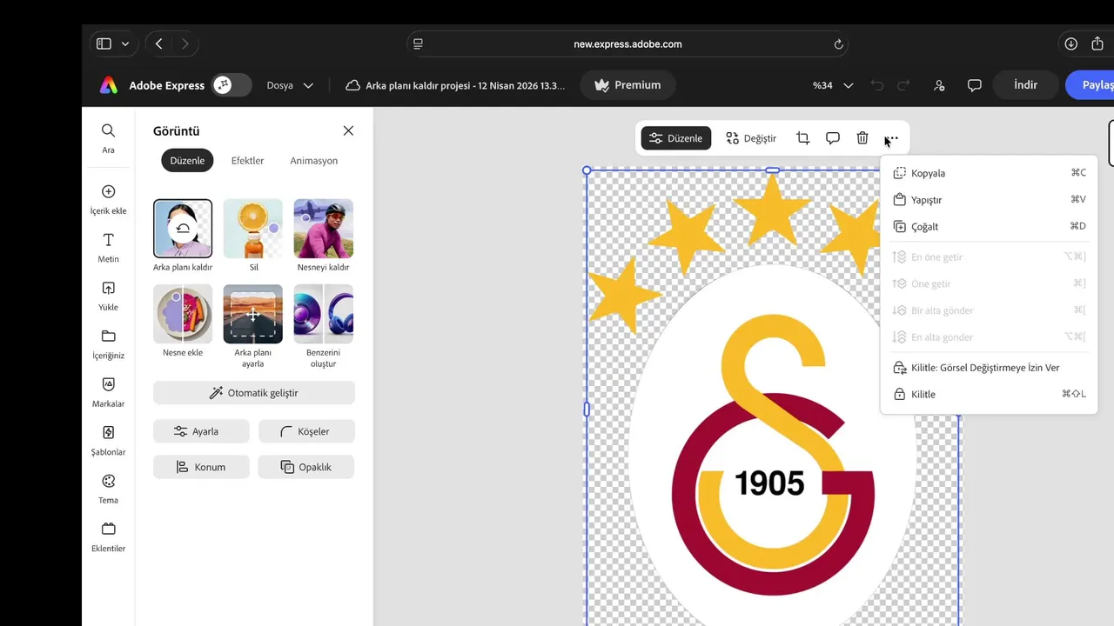Viewport: 1114px width, 626px height.
Task: Click Değiştir in floating toolbar
Action: 751,138
